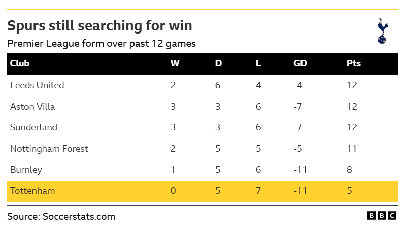Click the Premier League form subtitle

(102, 43)
